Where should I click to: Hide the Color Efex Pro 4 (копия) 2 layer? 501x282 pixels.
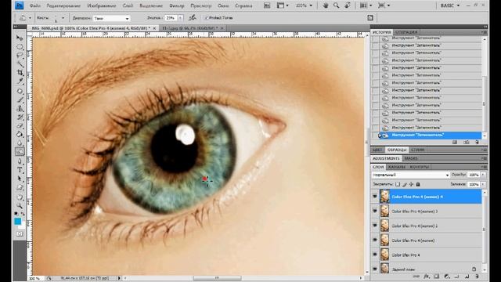[375, 226]
